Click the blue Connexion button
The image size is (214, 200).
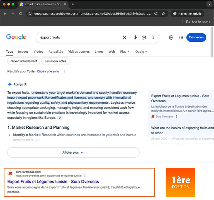[x=196, y=37]
